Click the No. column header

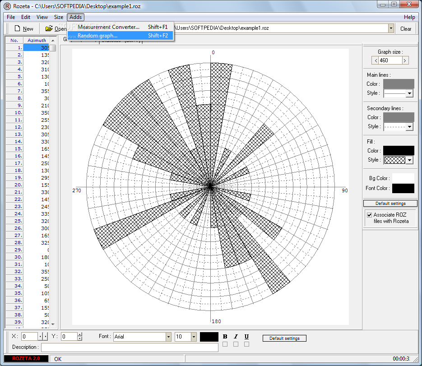pyautogui.click(x=14, y=40)
